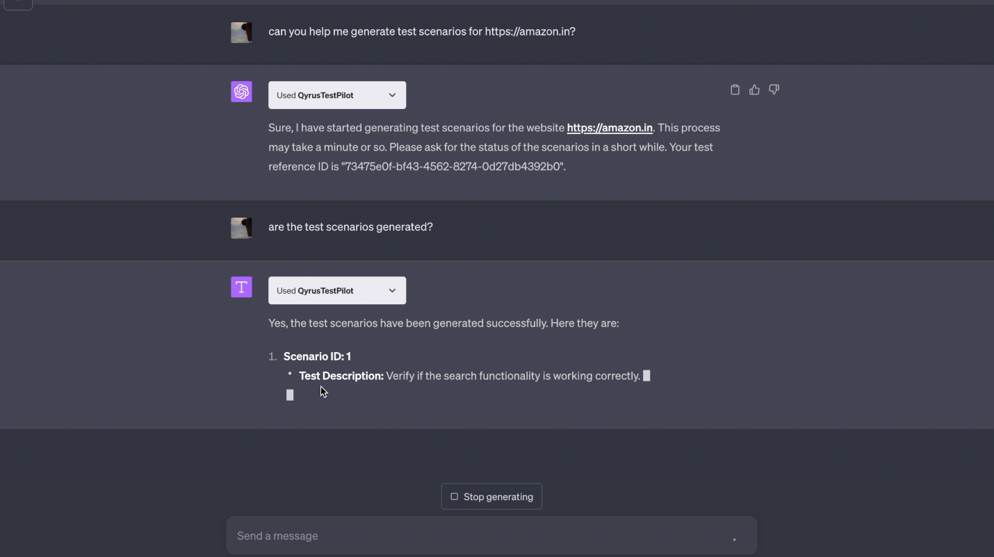Click the user avatar beside the amazon.in question
Viewport: 994px width, 557px height.
[x=241, y=32]
